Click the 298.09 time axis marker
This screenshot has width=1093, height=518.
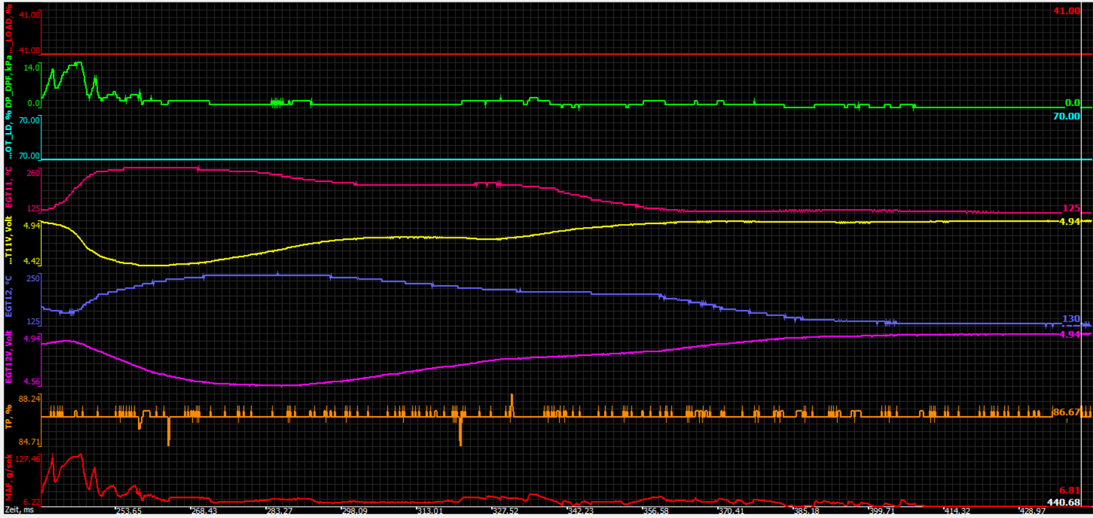click(354, 511)
